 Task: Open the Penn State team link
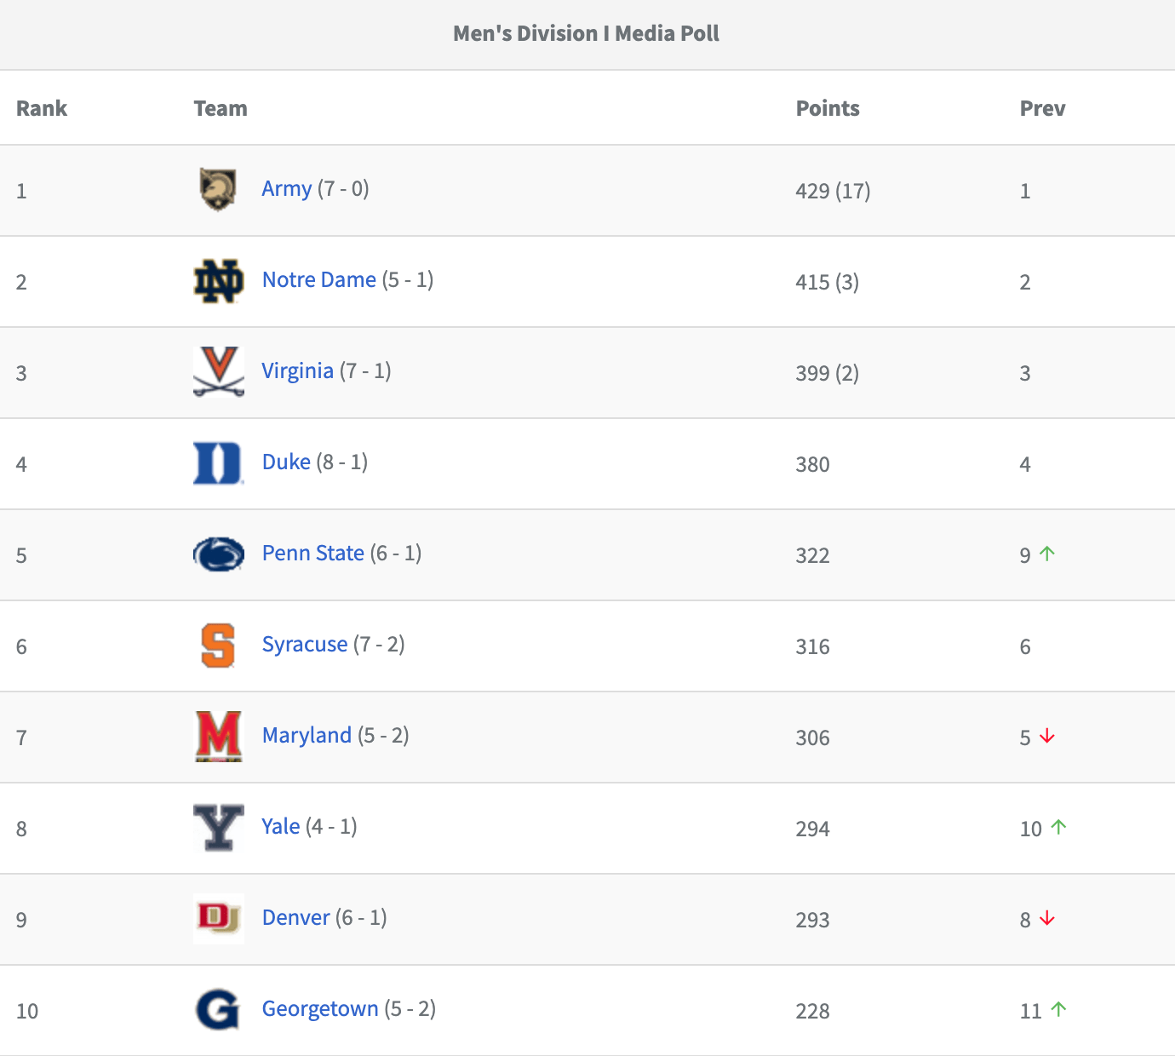313,554
